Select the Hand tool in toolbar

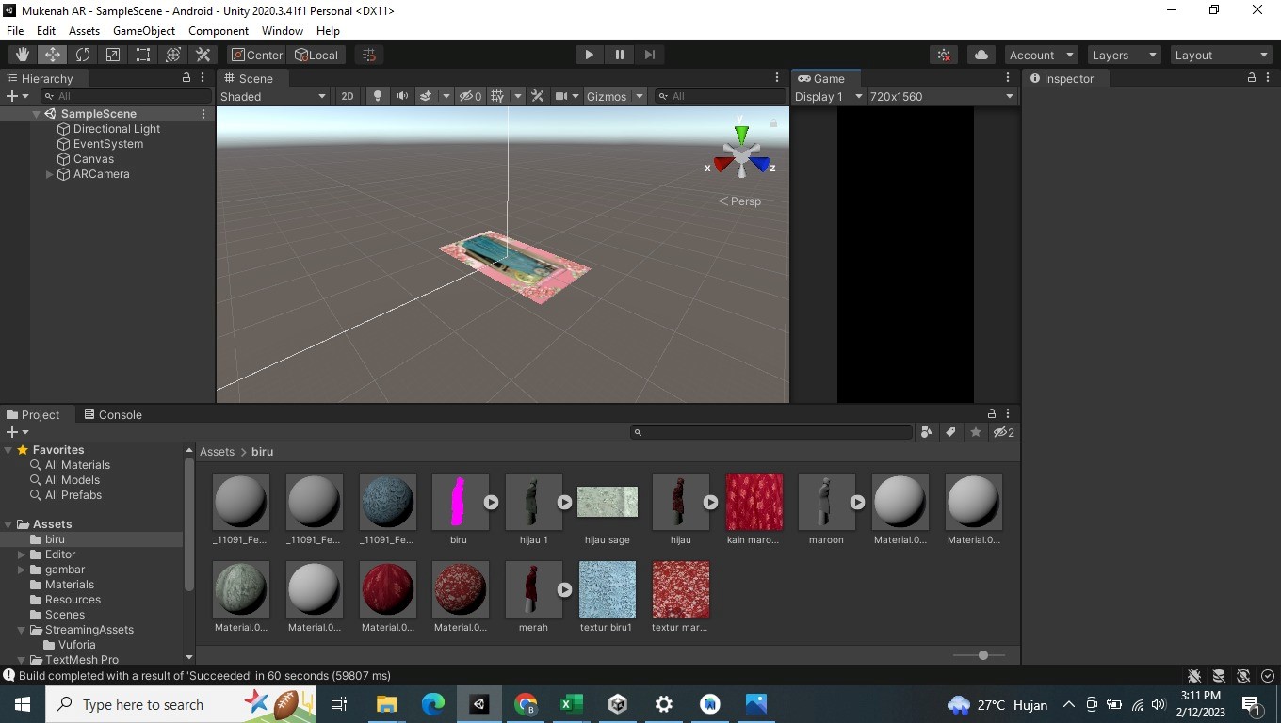(23, 55)
